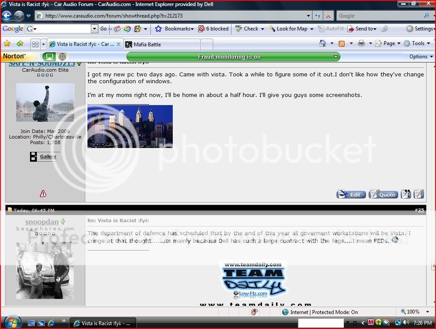Screen dimensions: 436x329
Task: Click the search magnifier icon
Action: pyautogui.click(x=427, y=15)
